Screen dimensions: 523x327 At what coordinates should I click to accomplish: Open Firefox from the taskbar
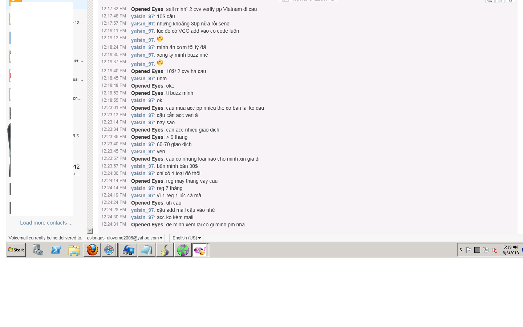coord(92,250)
